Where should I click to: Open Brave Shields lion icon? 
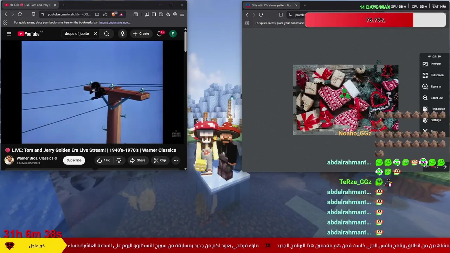(114, 14)
